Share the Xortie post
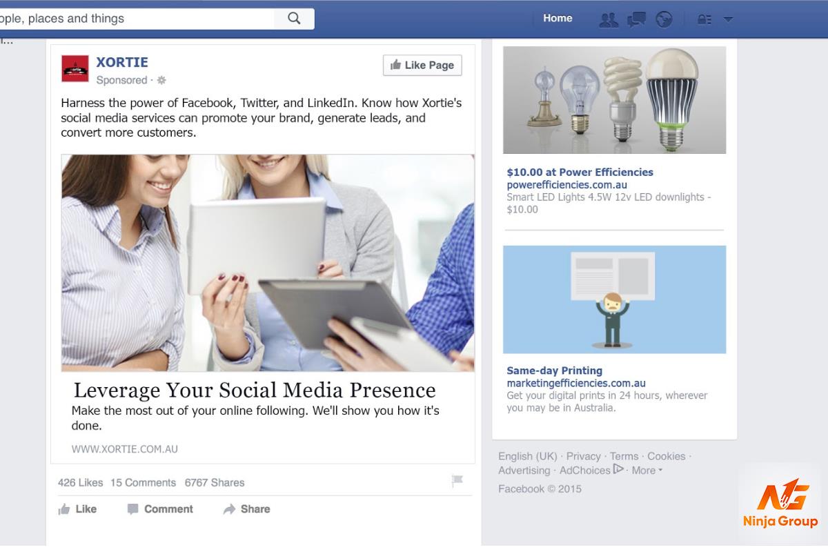Image resolution: width=828 pixels, height=552 pixels. click(246, 509)
